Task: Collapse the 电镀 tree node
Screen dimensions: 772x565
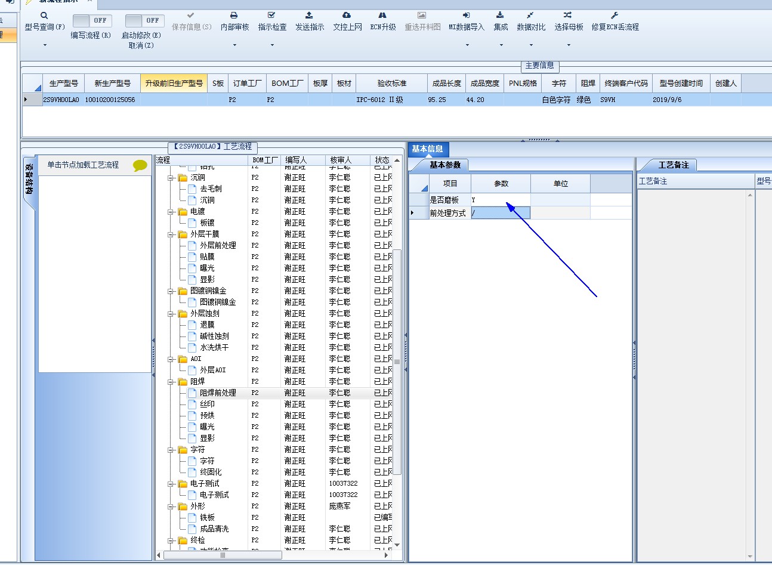Action: [x=171, y=212]
